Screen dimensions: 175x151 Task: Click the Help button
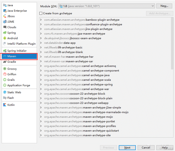(x=165, y=148)
